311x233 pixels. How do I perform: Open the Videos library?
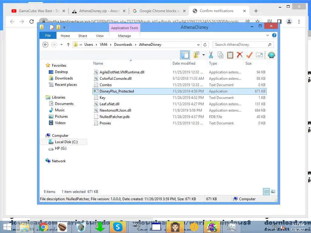(60, 123)
